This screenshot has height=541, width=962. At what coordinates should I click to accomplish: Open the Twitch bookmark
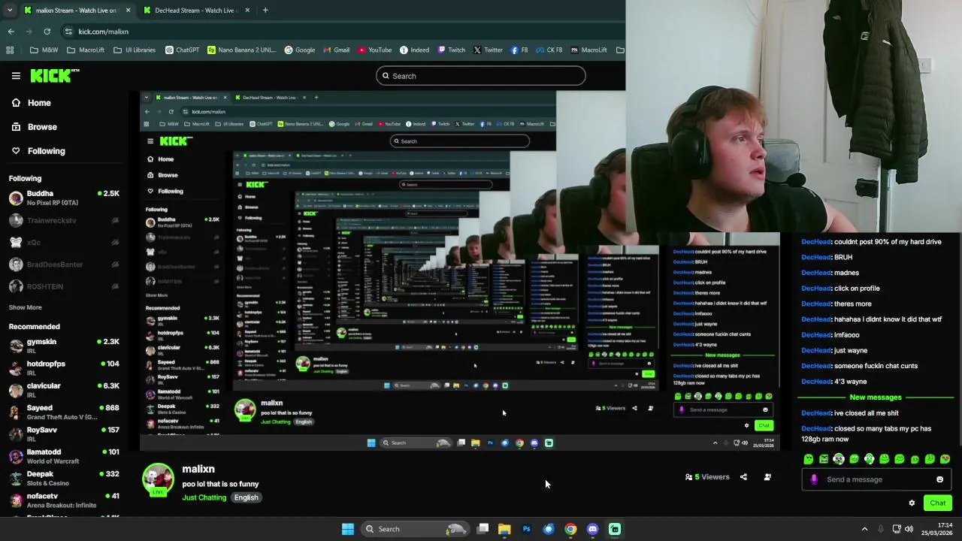tap(451, 50)
